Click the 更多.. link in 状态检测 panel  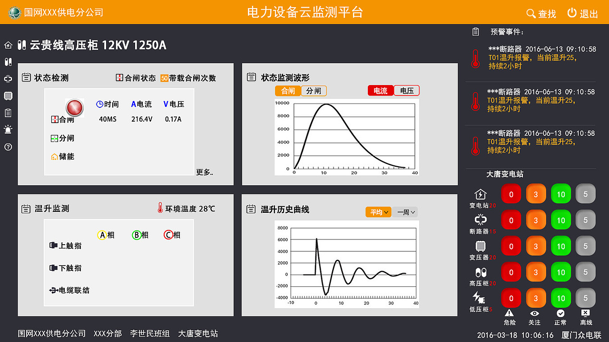click(205, 172)
